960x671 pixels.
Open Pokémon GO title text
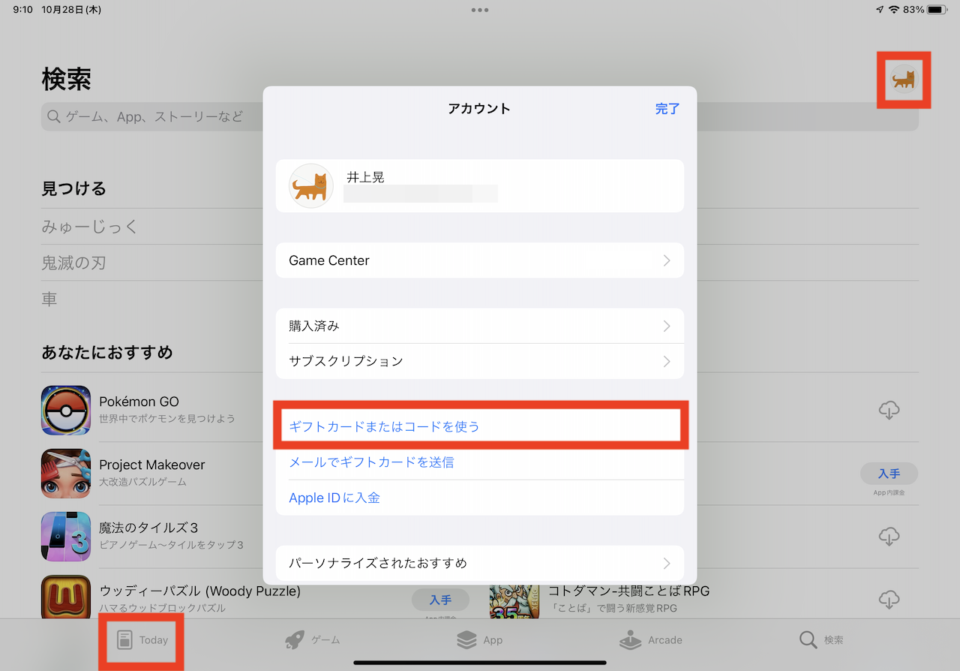139,402
